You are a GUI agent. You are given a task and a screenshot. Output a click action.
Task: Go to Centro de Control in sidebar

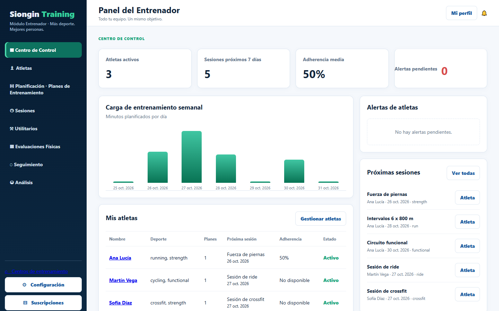coord(43,50)
